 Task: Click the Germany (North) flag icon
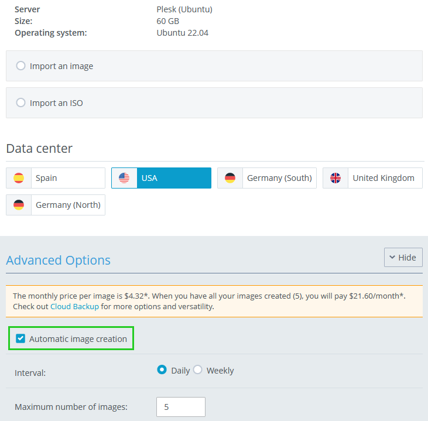(x=19, y=205)
